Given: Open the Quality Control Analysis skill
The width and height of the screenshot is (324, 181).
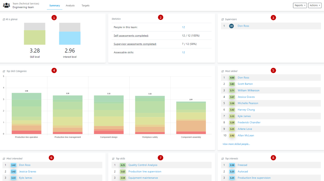Looking at the screenshot, I should (143, 165).
